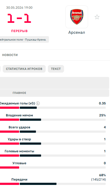
Task: Open the xG info tooltip icon
Action: (x=38, y=103)
